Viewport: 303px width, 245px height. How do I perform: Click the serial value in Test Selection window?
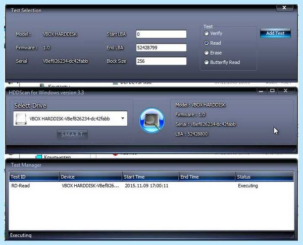[65, 61]
